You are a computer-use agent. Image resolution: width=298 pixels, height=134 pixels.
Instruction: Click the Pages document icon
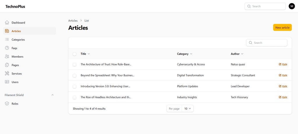pyautogui.click(x=7, y=65)
